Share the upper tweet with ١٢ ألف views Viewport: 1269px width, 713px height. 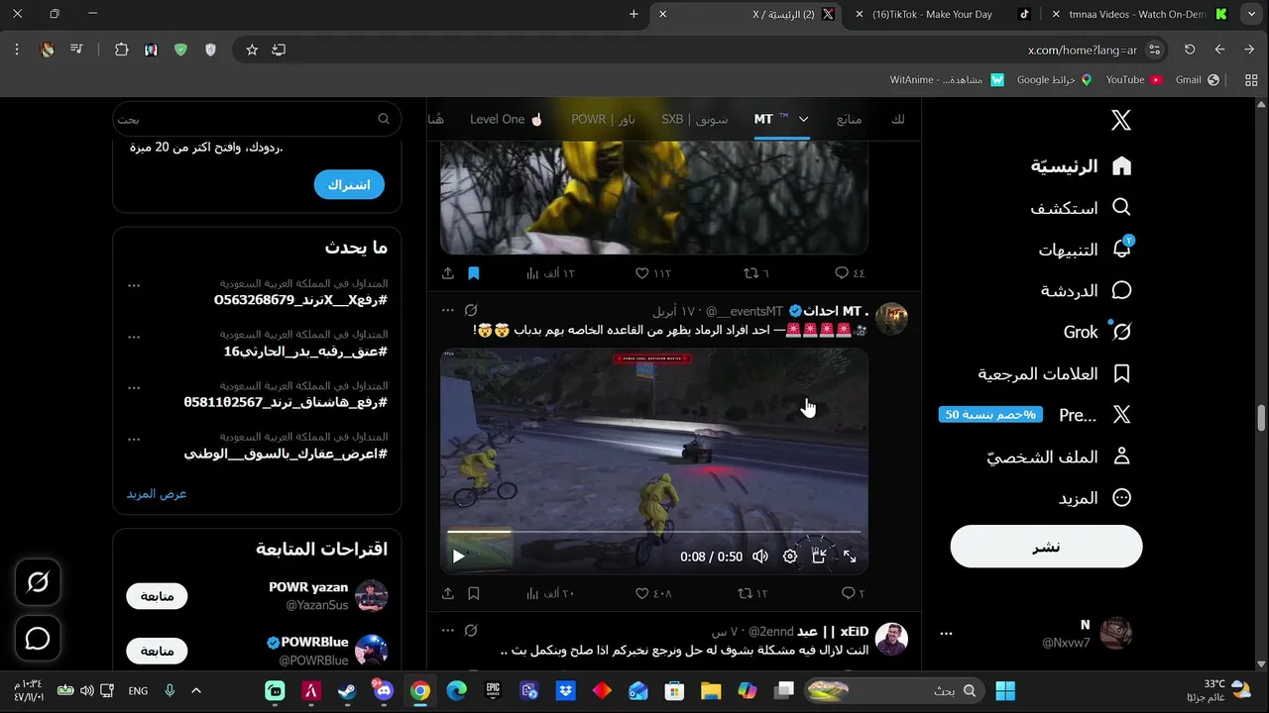point(448,273)
